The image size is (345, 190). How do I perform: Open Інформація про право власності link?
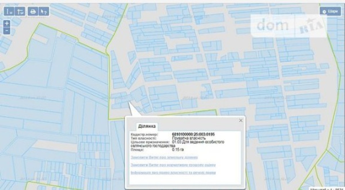pos(173,173)
